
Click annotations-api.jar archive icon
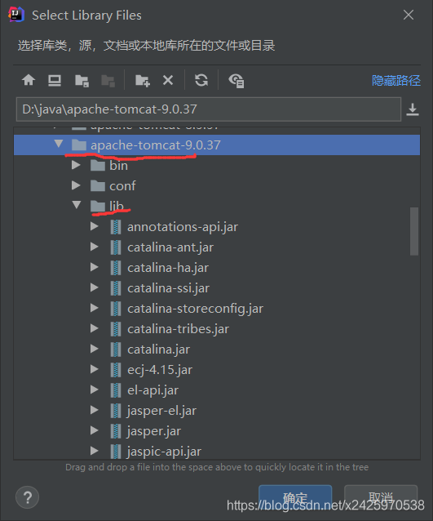(116, 226)
